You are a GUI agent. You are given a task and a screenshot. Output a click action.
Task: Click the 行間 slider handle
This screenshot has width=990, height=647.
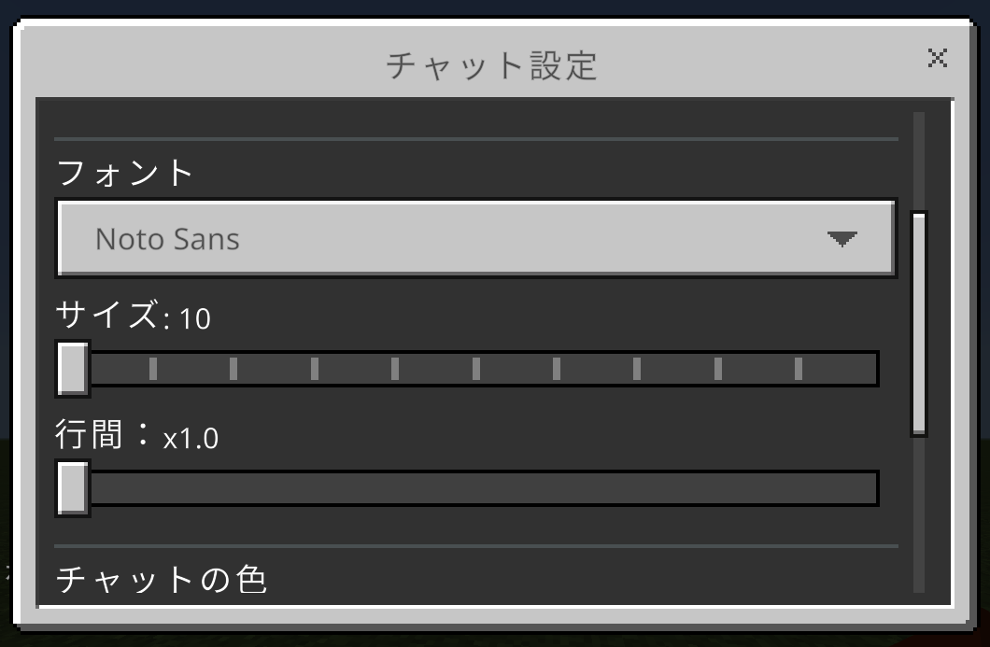tap(73, 487)
